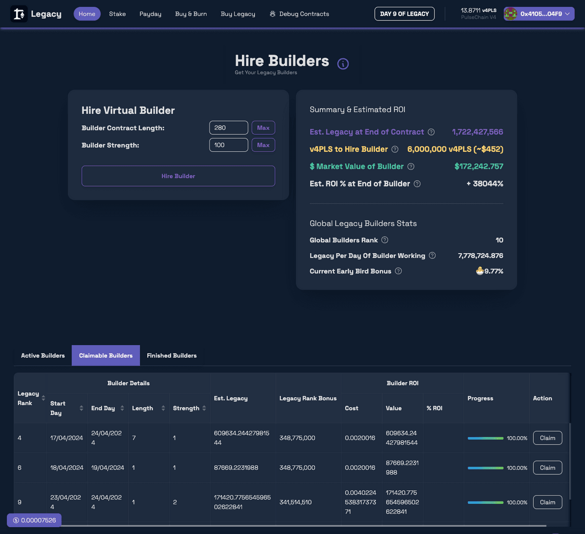Sort the table by Strength column

pyautogui.click(x=204, y=408)
